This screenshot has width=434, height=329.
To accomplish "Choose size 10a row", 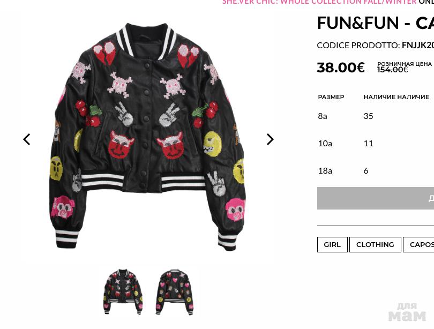I will [x=376, y=143].
